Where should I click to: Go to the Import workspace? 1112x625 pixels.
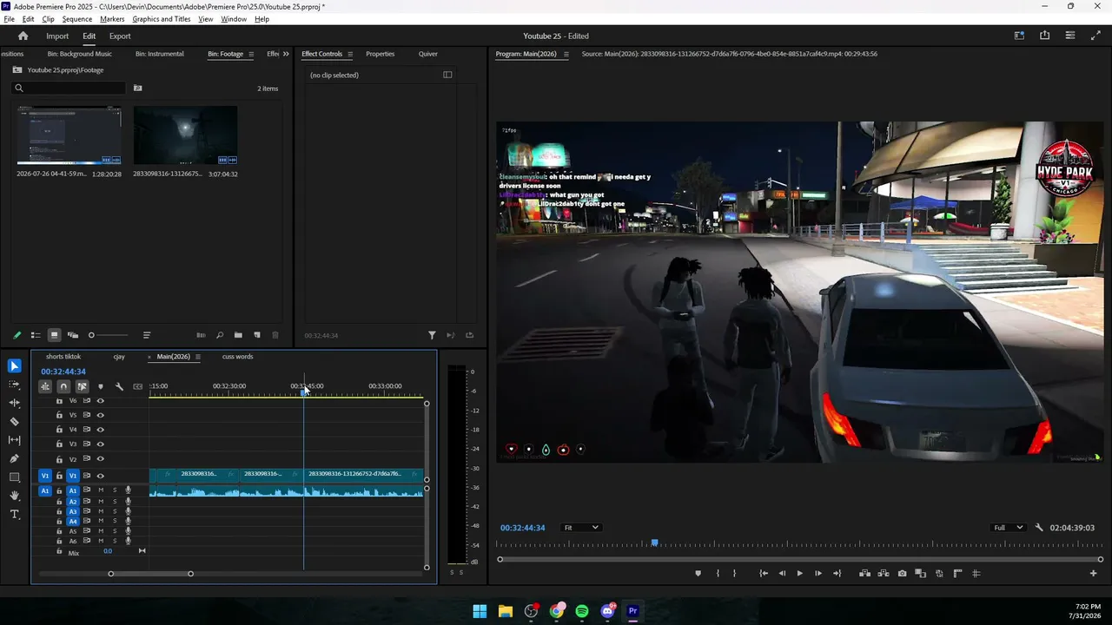click(x=57, y=36)
